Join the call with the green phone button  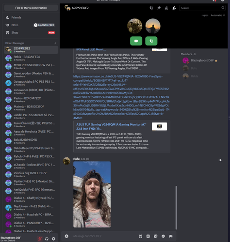pos(151,41)
